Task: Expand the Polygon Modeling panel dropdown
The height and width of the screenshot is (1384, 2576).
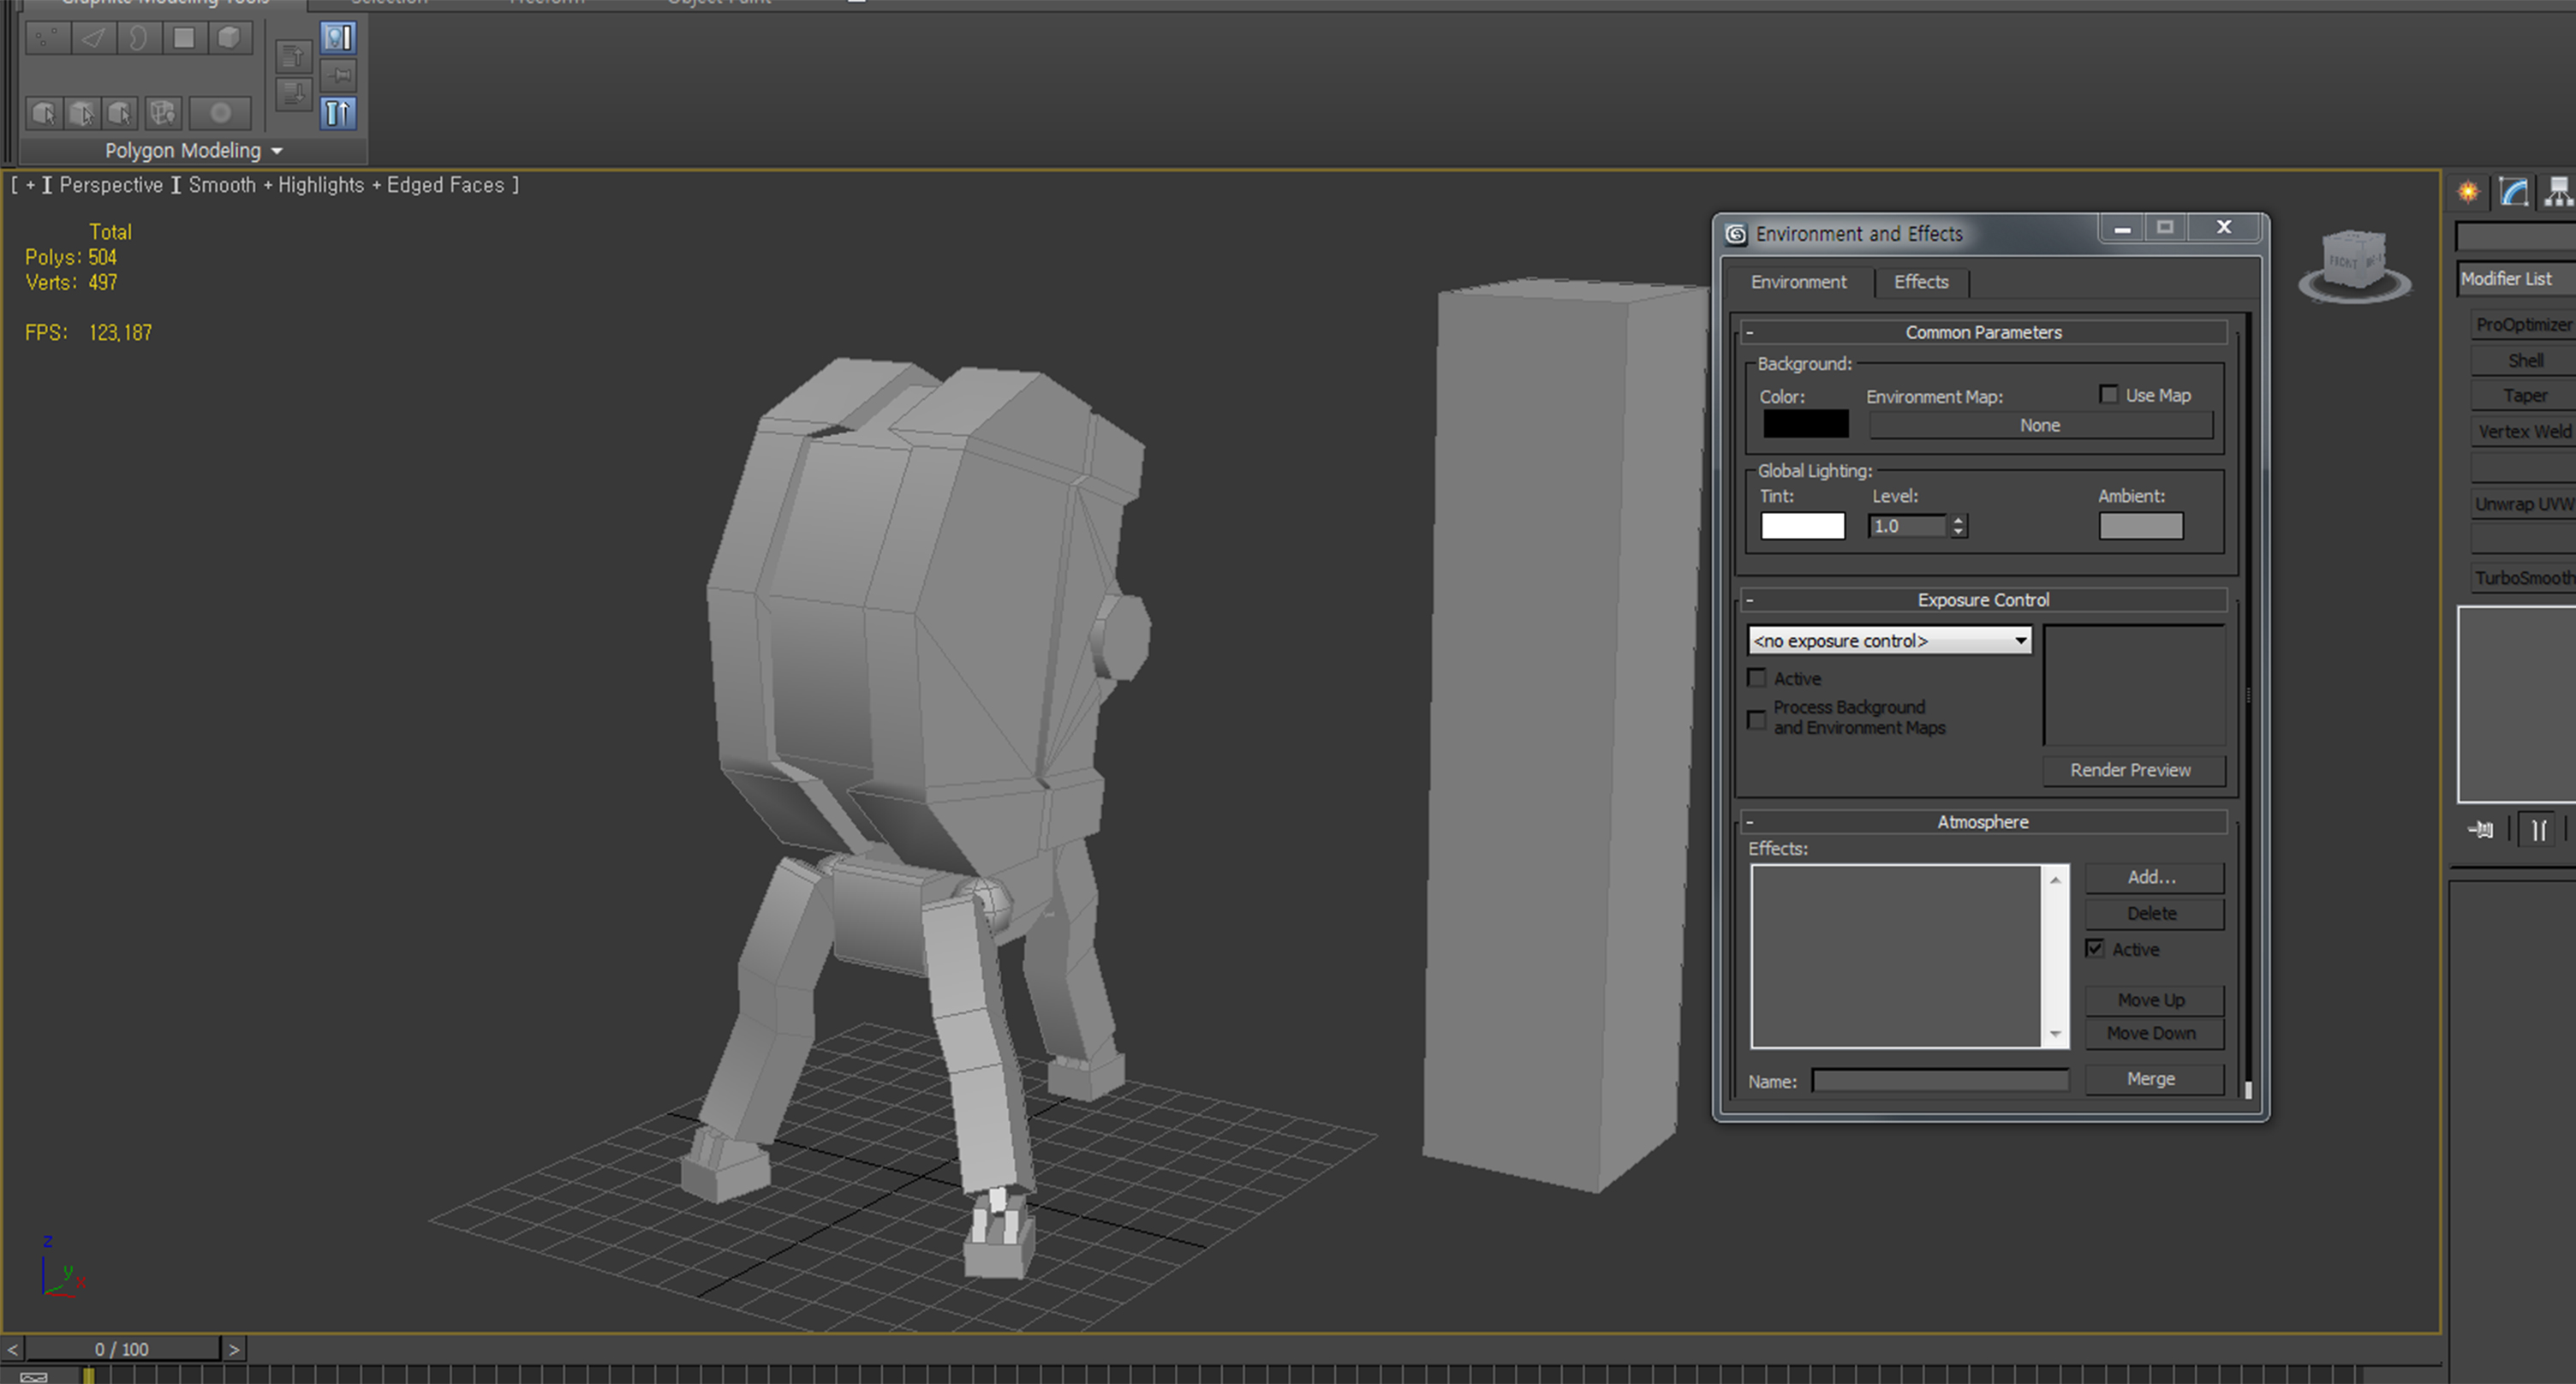Action: coord(194,150)
